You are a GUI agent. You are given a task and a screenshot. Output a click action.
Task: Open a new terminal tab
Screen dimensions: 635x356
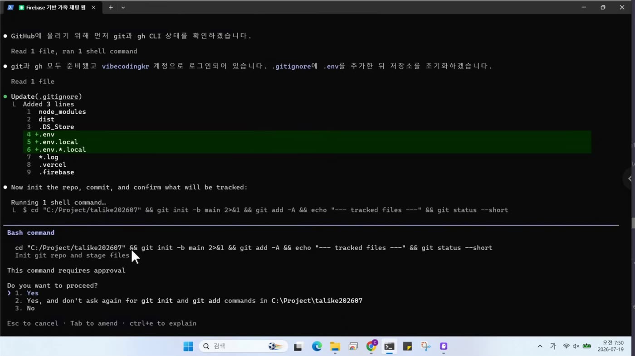111,8
